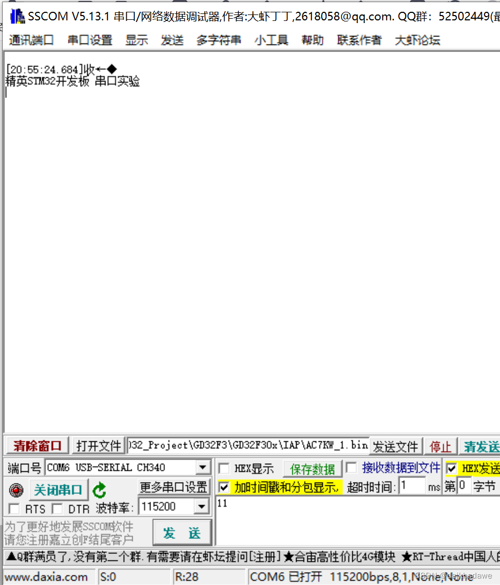Click the SSCOM logo in the title bar
This screenshot has width=500, height=585.
click(x=16, y=16)
